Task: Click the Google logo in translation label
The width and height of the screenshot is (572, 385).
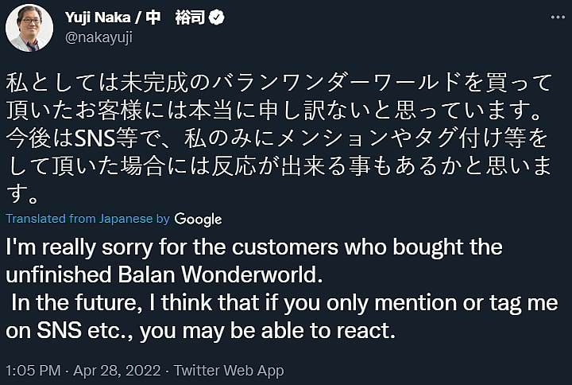Action: pyautogui.click(x=198, y=219)
